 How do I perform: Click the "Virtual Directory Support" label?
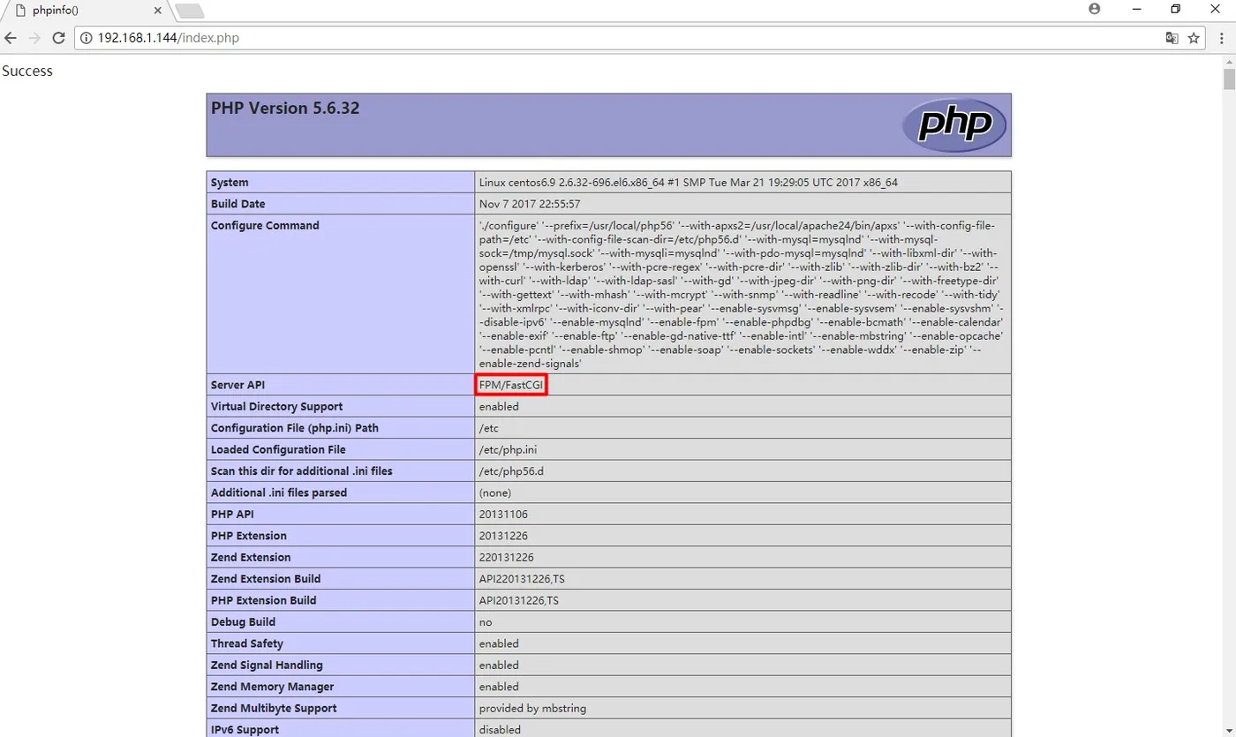[276, 407]
